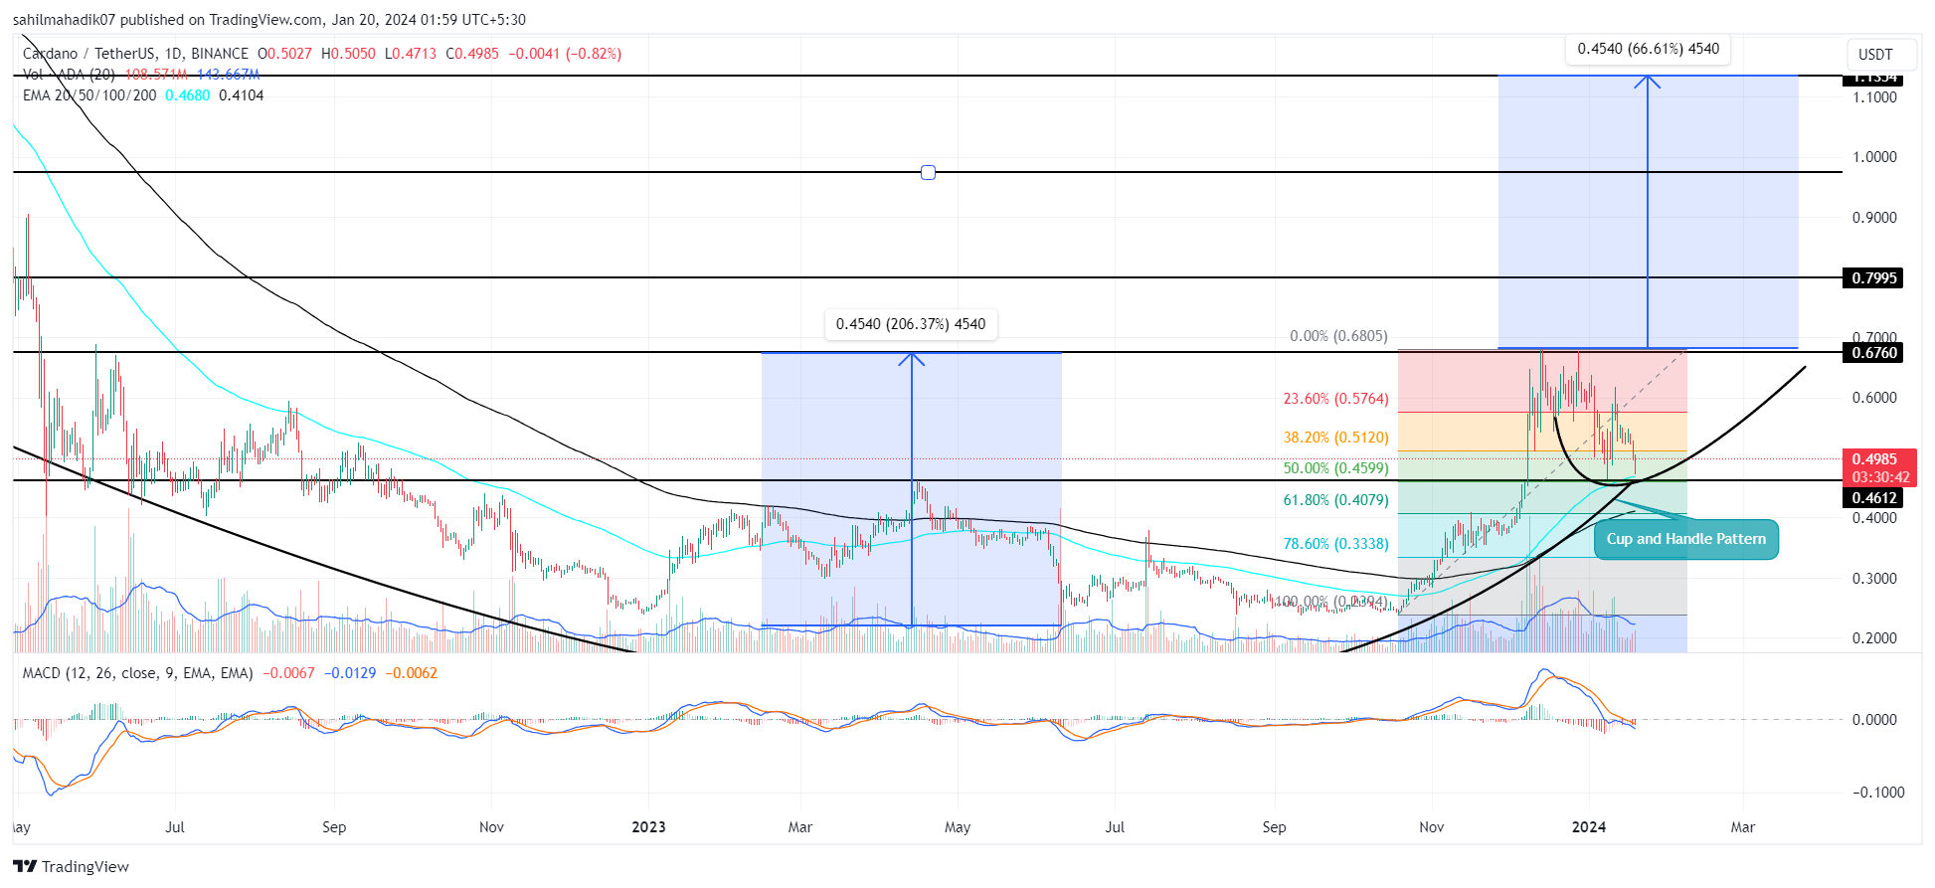The height and width of the screenshot is (888, 1935).
Task: Click the high price value H0.5050
Action: point(348,54)
